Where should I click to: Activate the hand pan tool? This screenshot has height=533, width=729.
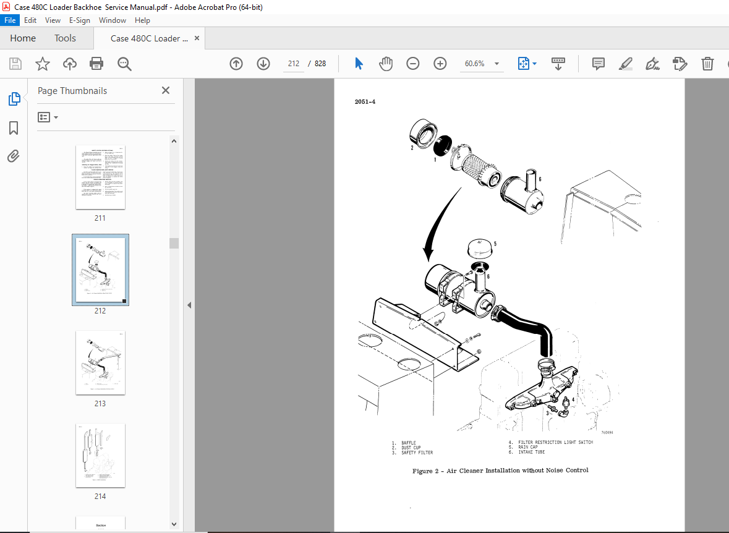tap(385, 64)
